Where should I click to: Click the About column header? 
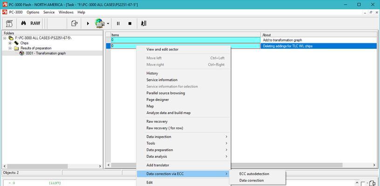[x=319, y=35]
